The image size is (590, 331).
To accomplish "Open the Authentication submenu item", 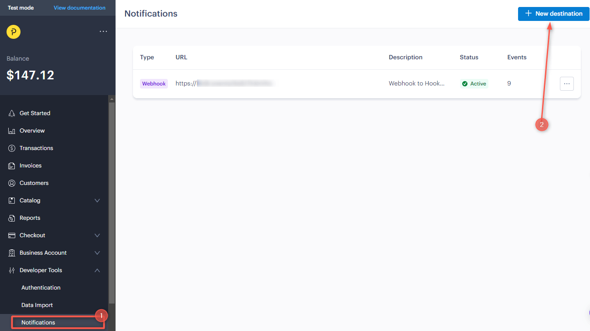I will click(41, 288).
